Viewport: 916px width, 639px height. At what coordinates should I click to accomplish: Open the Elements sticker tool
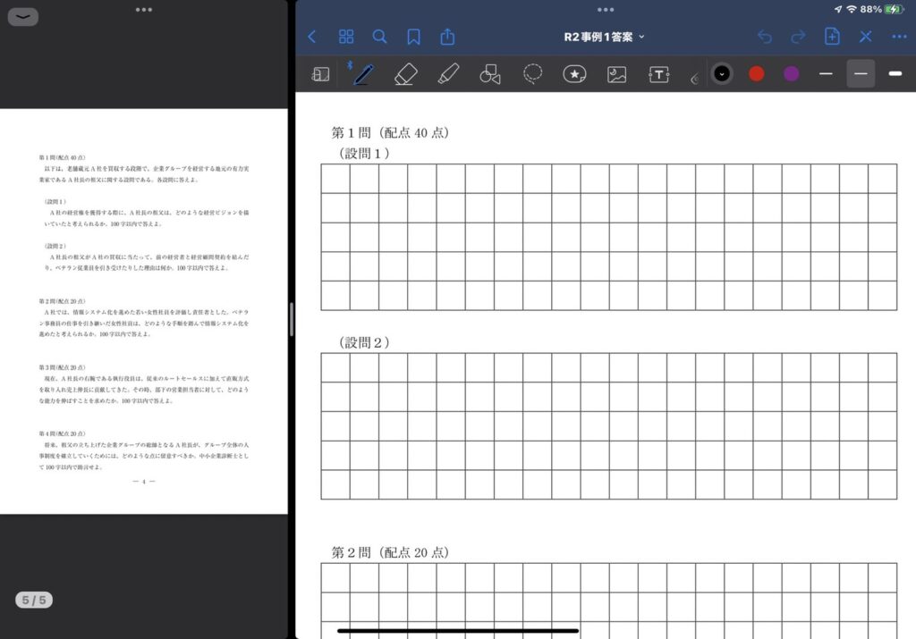coord(574,74)
